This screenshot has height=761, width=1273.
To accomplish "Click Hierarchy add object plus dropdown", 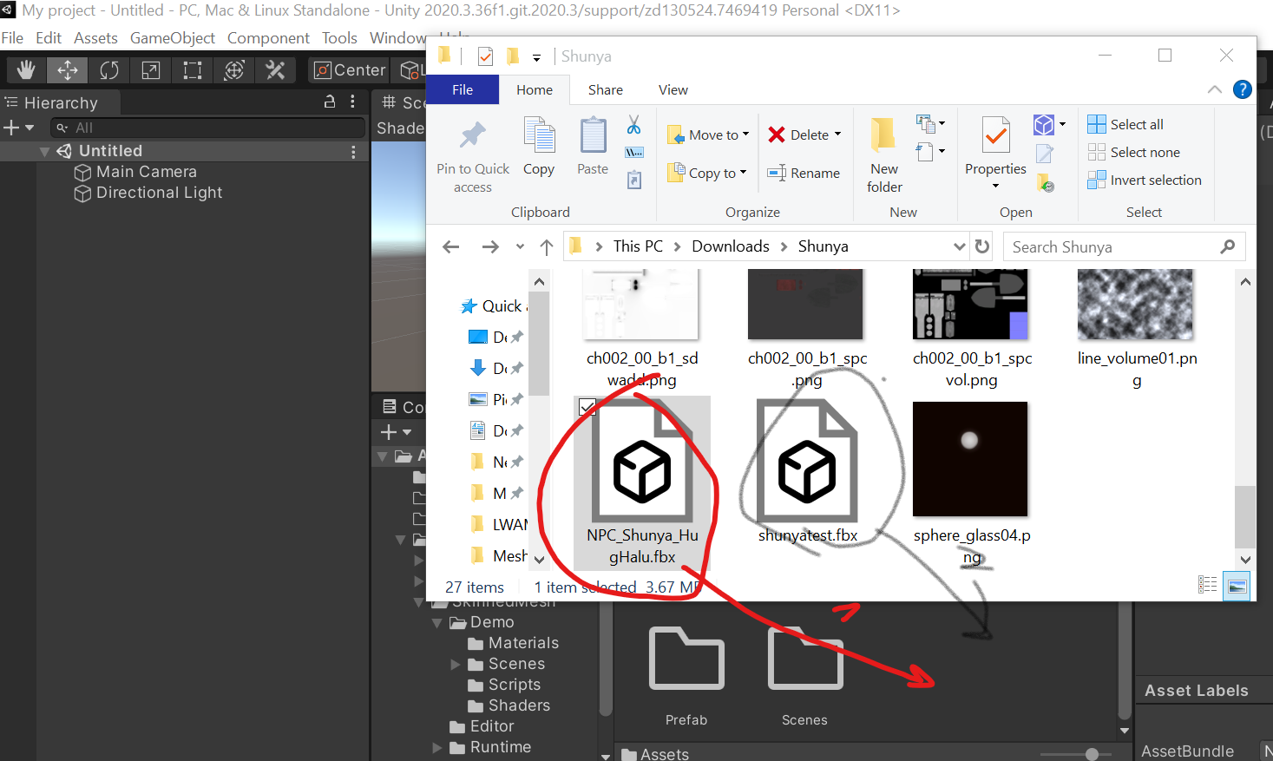I will click(x=19, y=128).
